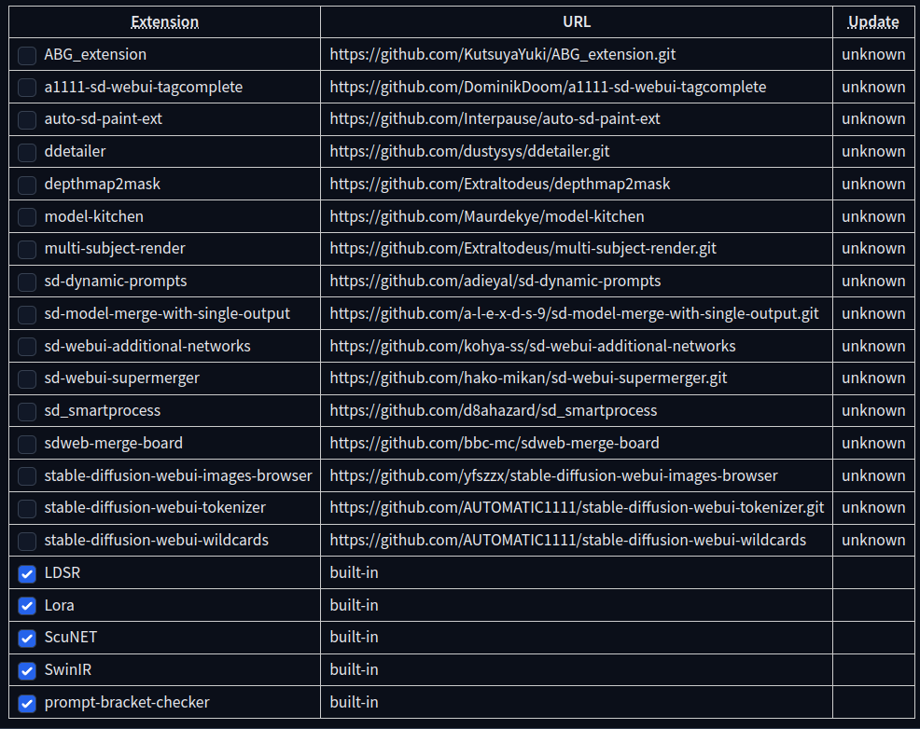Disable the LDSR built-in extension
The width and height of the screenshot is (920, 729).
26,573
